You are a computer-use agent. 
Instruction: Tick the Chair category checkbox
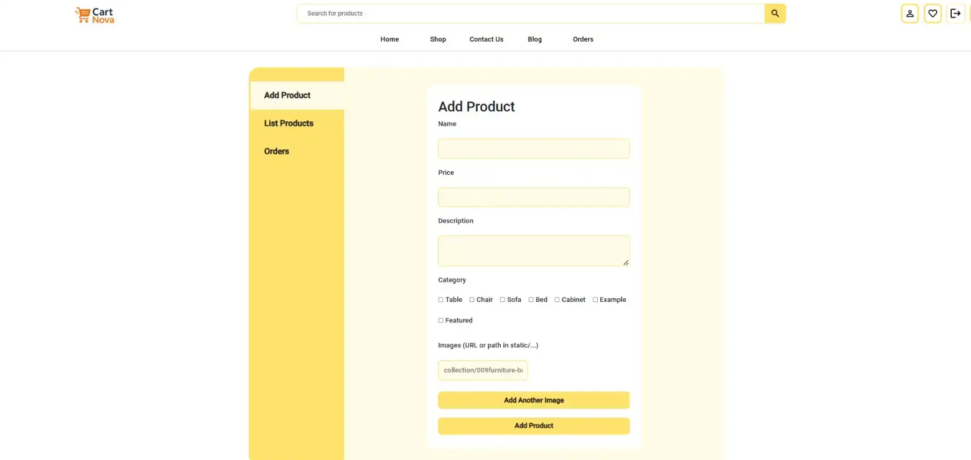point(472,300)
